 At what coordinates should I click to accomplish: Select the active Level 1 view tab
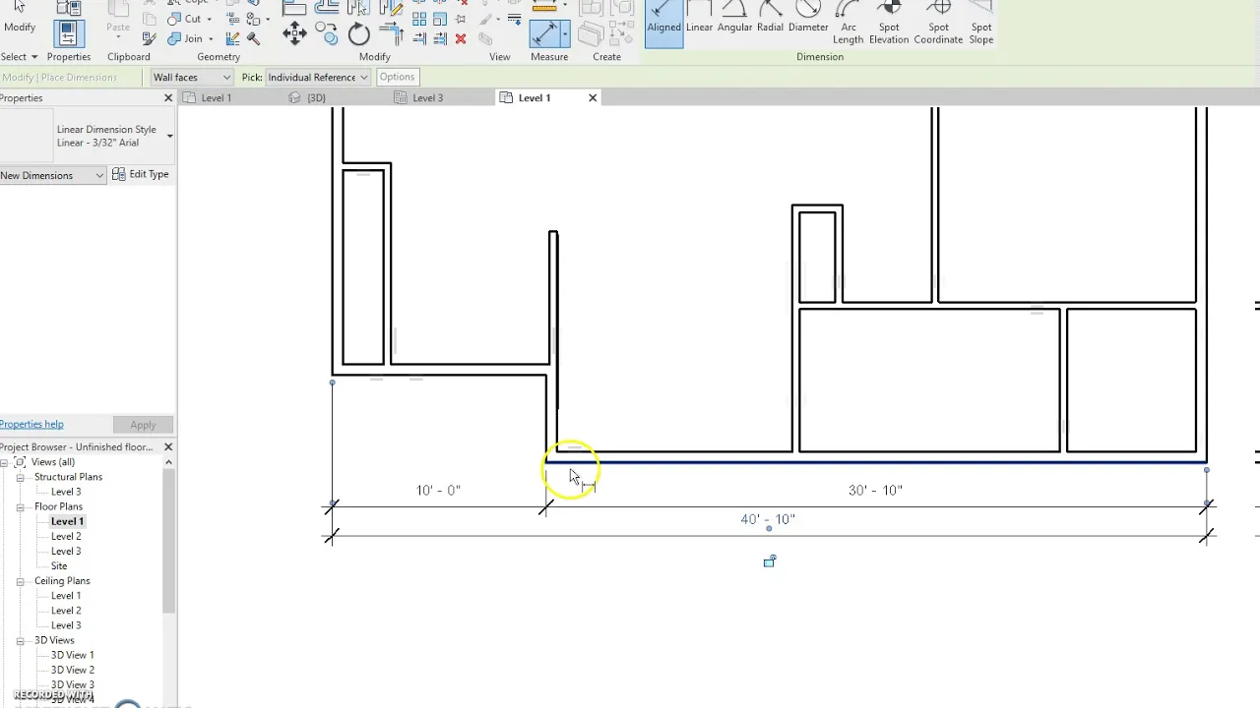[x=535, y=97]
